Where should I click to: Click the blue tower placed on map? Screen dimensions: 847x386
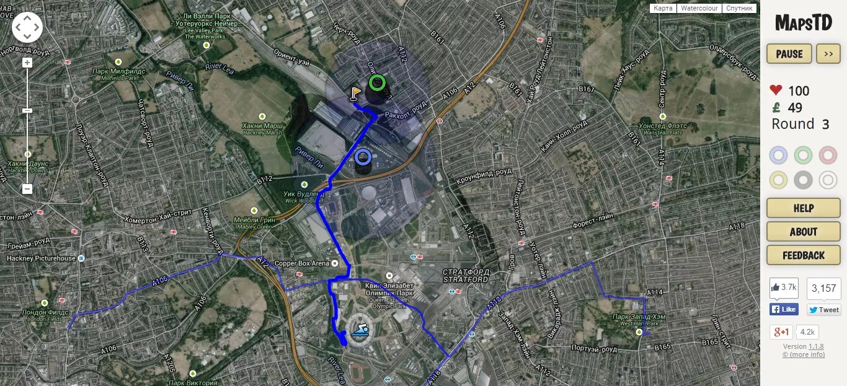coord(363,162)
